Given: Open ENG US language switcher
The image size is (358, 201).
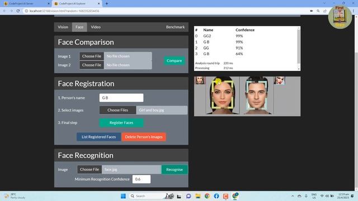Looking at the screenshot, I should click(314, 196).
